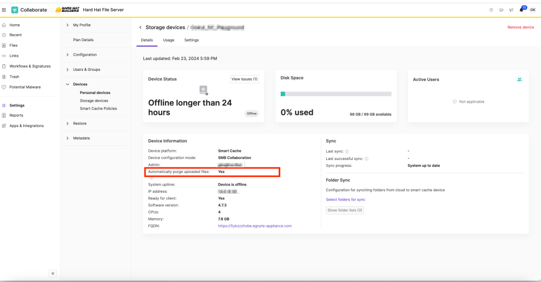Select Smart Cache Policies under Devices

98,108
